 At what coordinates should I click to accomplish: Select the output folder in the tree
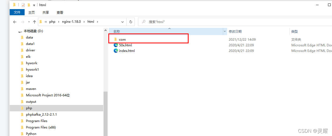(x=31, y=101)
